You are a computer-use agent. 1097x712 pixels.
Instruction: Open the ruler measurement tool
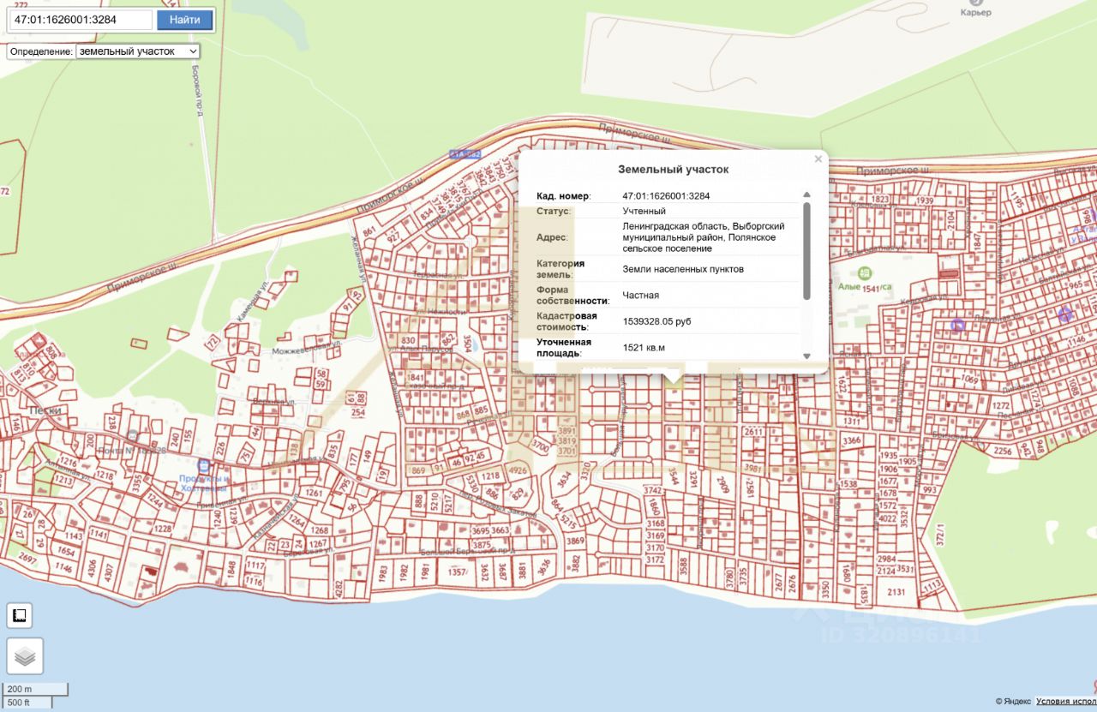21,616
